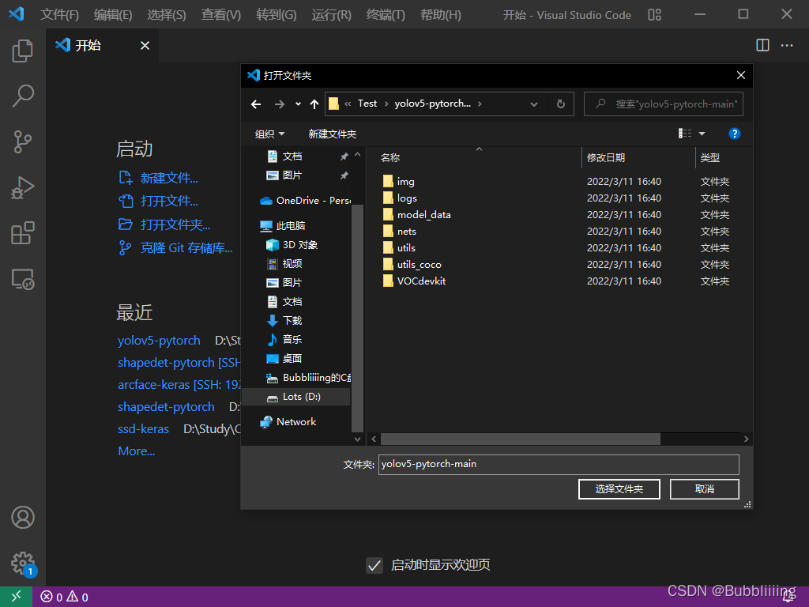Close the 开始 welcome tab
This screenshot has width=809, height=607.
point(145,46)
